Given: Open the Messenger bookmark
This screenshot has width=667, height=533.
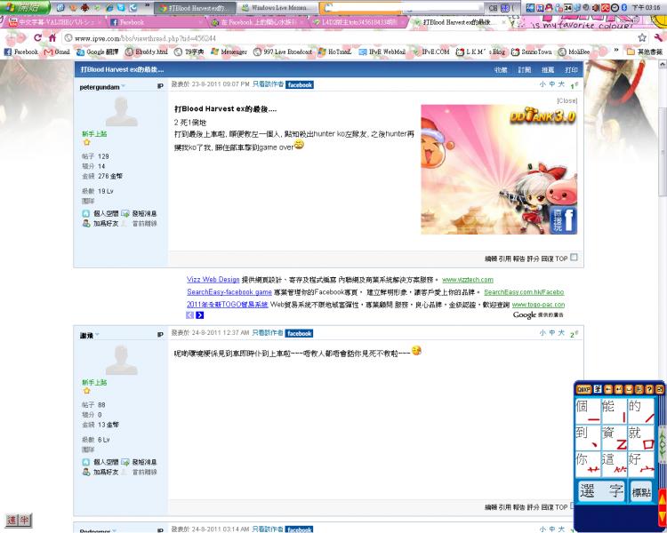Looking at the screenshot, I should tap(229, 52).
